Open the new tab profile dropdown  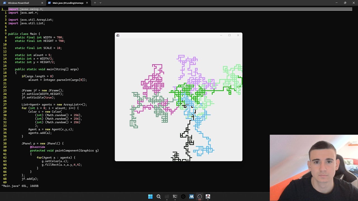coord(100,3)
